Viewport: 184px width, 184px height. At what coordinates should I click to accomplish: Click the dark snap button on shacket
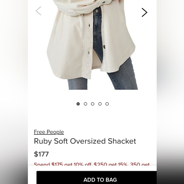point(104,47)
